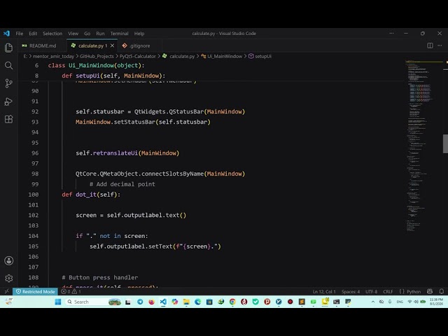Click Ln 12, Col 1 status
The height and width of the screenshot is (336, 448).
coord(324,292)
